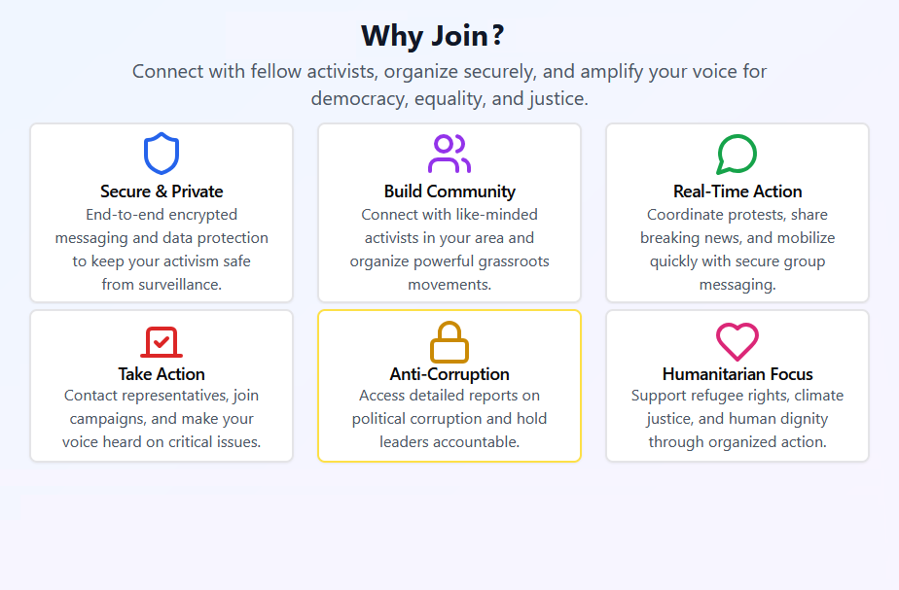
Task: Click the Contact representatives description text
Action: [x=162, y=419]
